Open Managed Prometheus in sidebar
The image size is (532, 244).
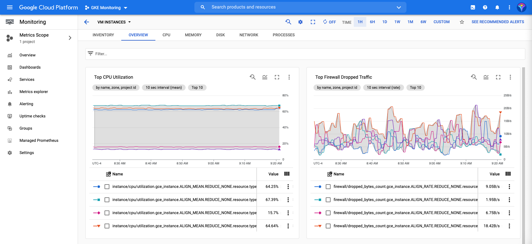click(x=39, y=141)
